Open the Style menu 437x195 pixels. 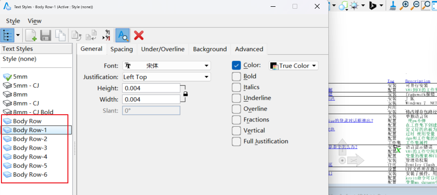[13, 21]
